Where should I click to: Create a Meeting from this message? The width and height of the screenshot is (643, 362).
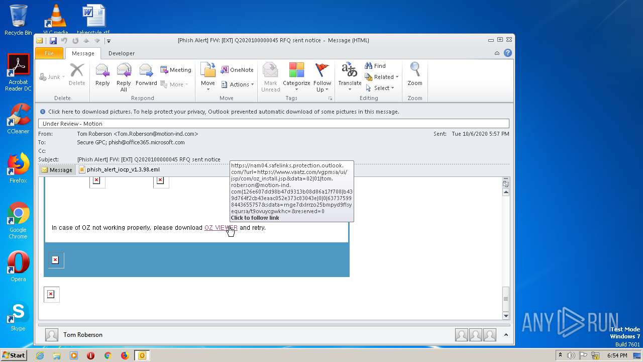pos(176,70)
